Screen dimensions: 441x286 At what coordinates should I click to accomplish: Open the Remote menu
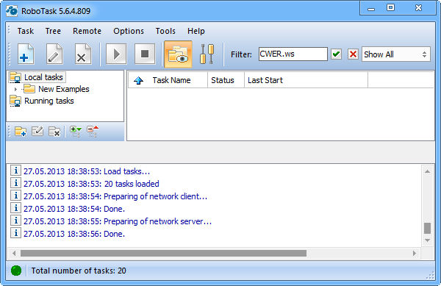click(87, 31)
